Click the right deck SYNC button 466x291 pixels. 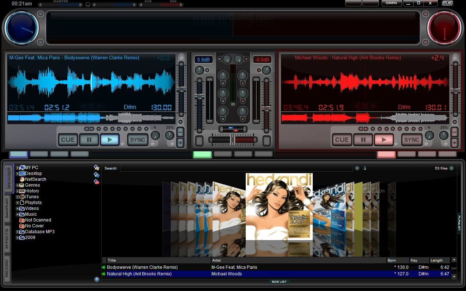(411, 140)
